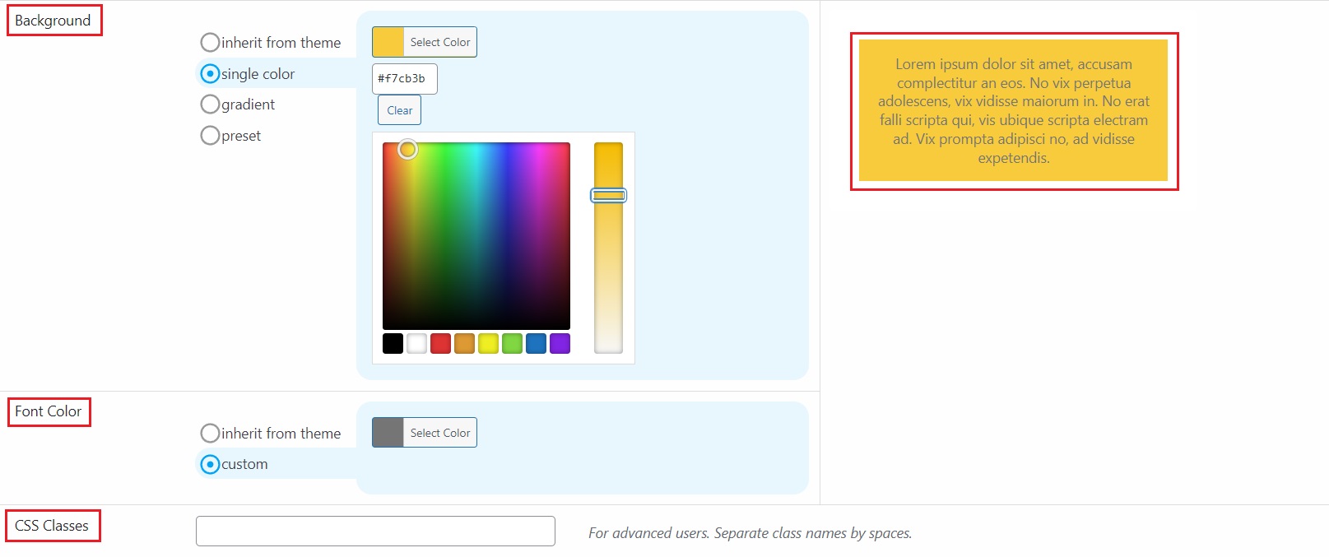Screen dimensions: 1329x557
Task: Click the gray swatch beside Font Select Color
Action: click(388, 433)
